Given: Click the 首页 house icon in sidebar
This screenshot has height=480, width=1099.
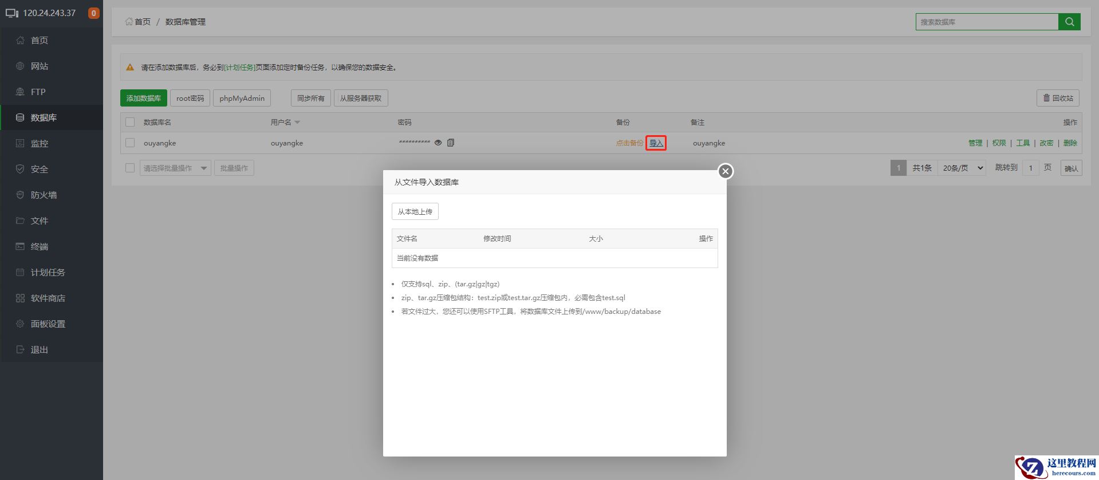Looking at the screenshot, I should pos(20,40).
